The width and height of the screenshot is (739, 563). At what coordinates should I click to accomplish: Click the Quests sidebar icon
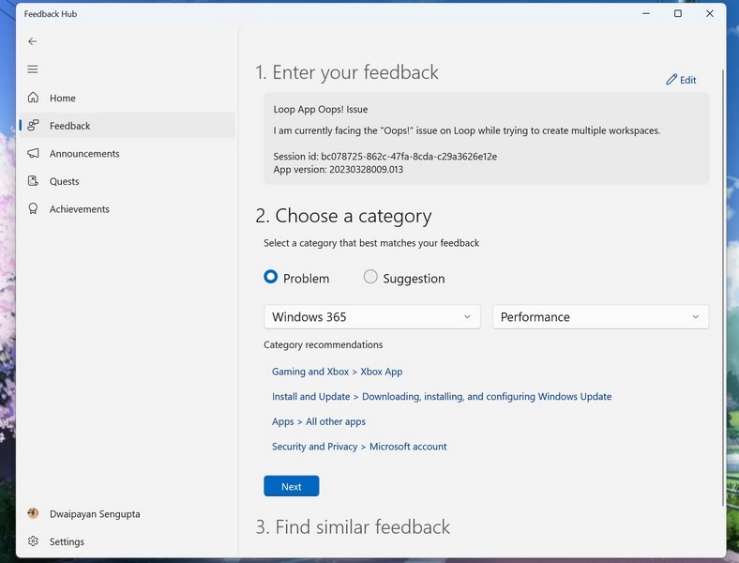point(34,181)
